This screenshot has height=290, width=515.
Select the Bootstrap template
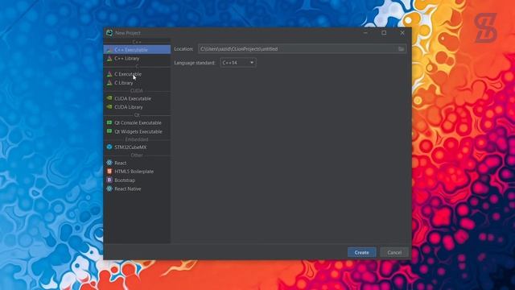pyautogui.click(x=137, y=180)
